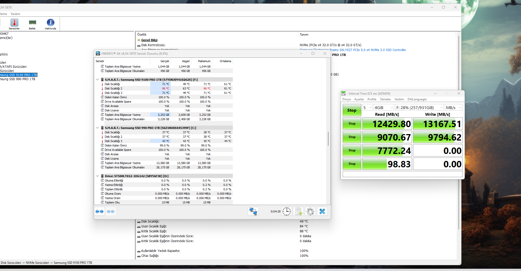Screen dimensions: 521x271
Task: Open the Hakkında info icon
Action: 50,24
